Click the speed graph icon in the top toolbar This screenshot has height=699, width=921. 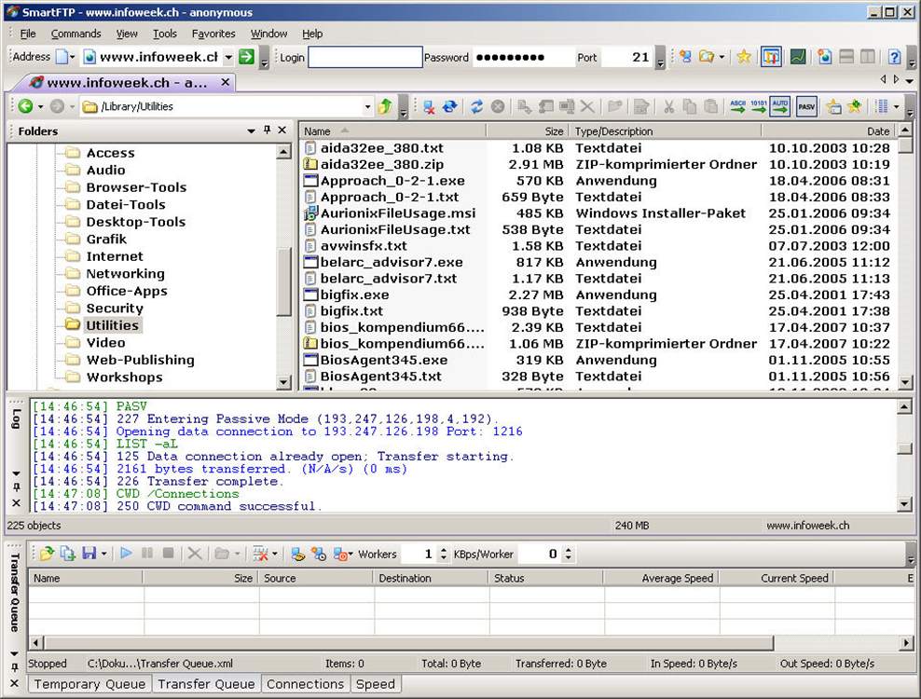click(x=798, y=57)
